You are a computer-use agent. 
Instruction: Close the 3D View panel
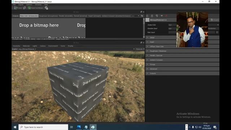point(144,43)
